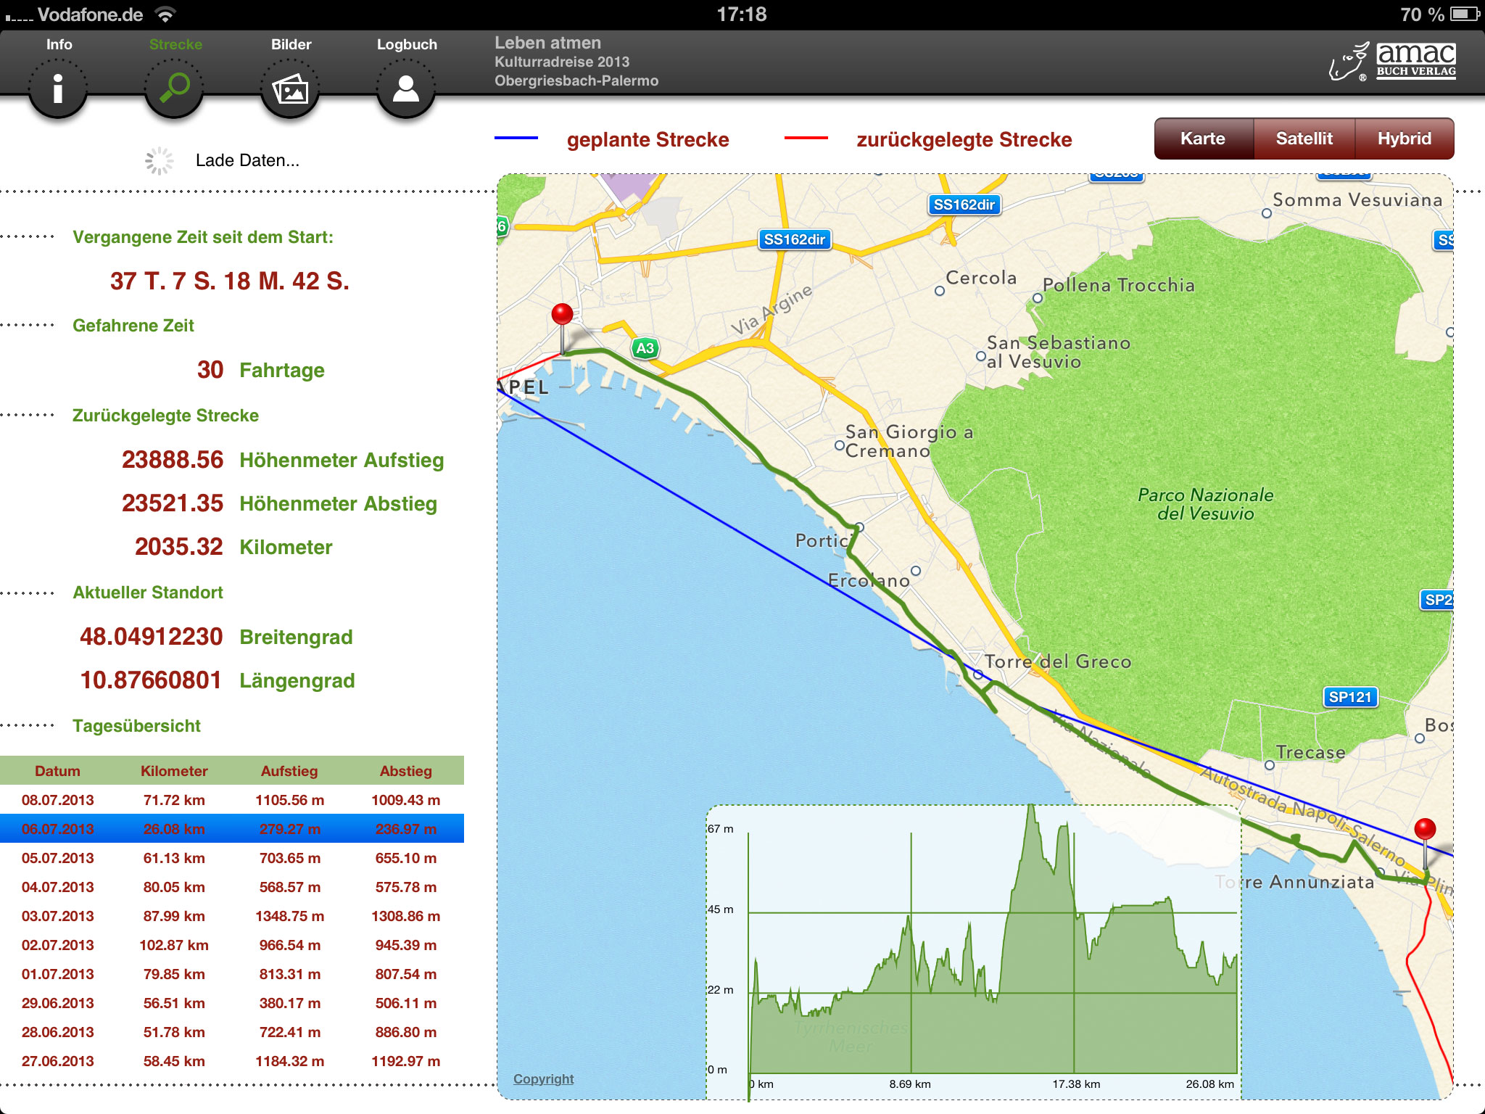Select the 29.06.2013 day row
This screenshot has height=1114, width=1485.
tap(232, 1003)
